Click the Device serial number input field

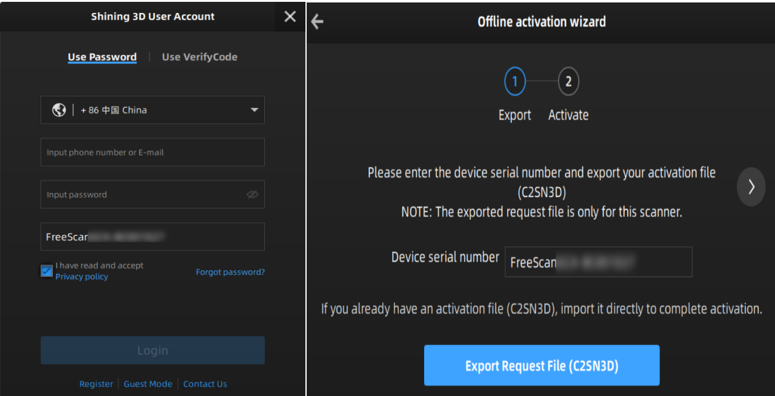tap(599, 262)
